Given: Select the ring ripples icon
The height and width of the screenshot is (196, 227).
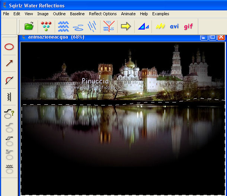Looking at the screenshot, I should click(78, 27).
